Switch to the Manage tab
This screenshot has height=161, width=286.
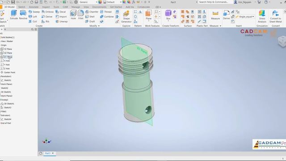coord(76,7)
